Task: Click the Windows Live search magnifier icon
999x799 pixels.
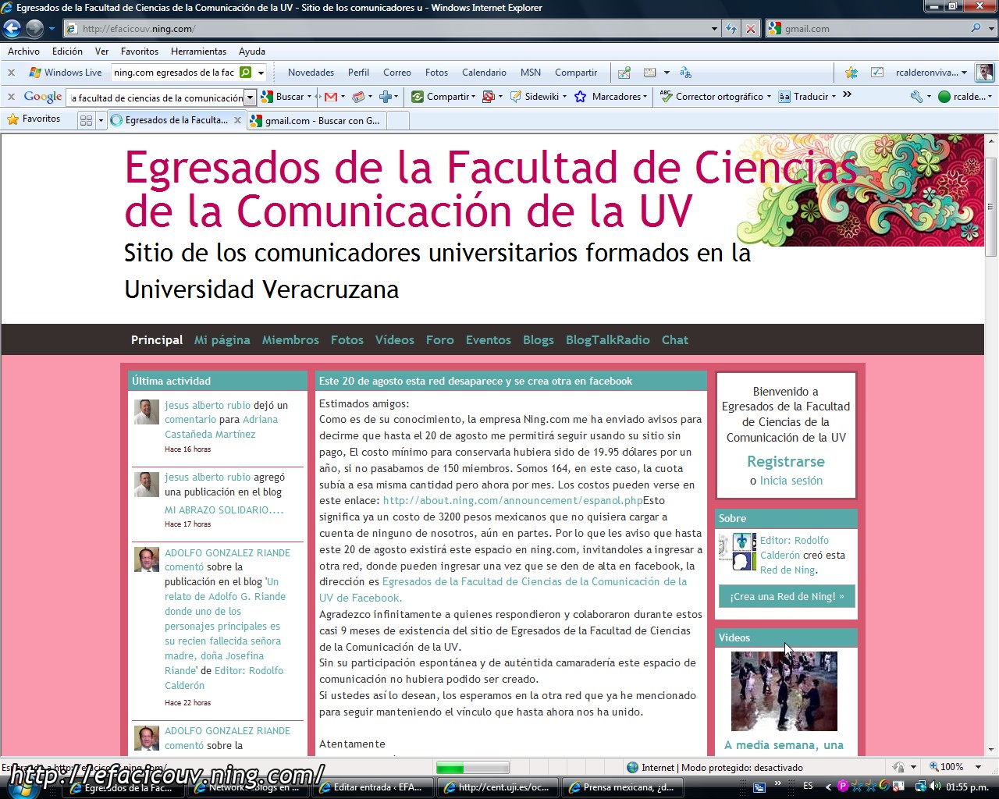Action: [246, 73]
